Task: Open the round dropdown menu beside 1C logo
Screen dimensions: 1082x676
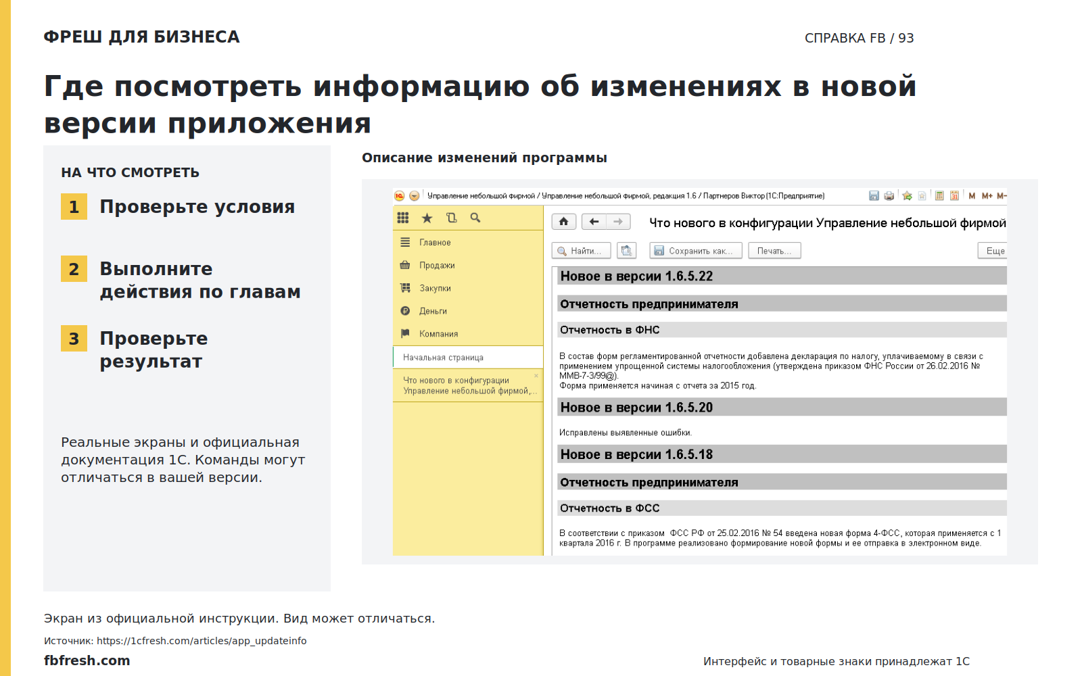Action: point(415,196)
